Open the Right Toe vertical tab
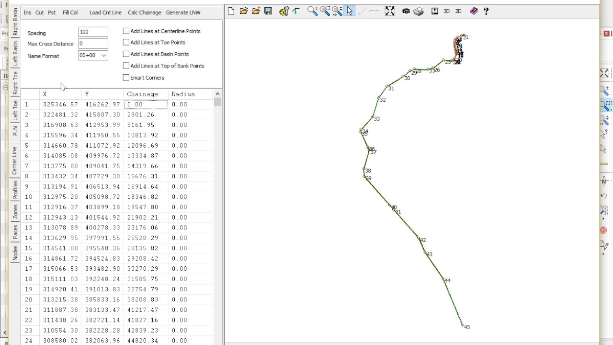 [15, 82]
